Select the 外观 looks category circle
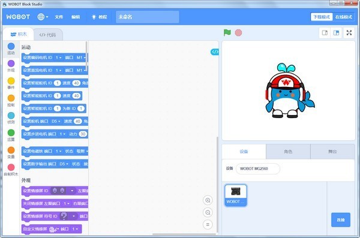Image resolution: width=360 pixels, height=238 pixels. (x=11, y=64)
